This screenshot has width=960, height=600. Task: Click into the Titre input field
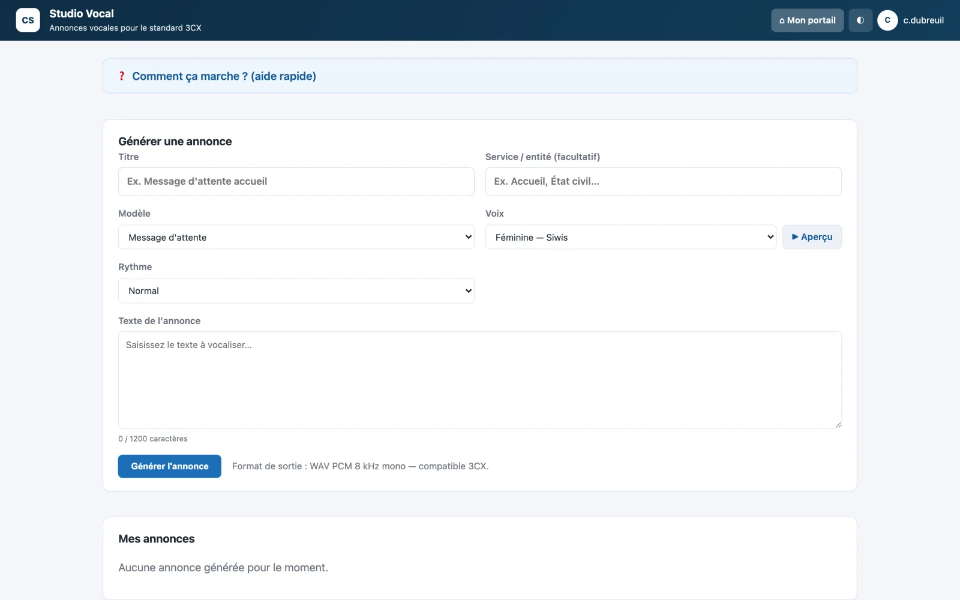point(296,182)
